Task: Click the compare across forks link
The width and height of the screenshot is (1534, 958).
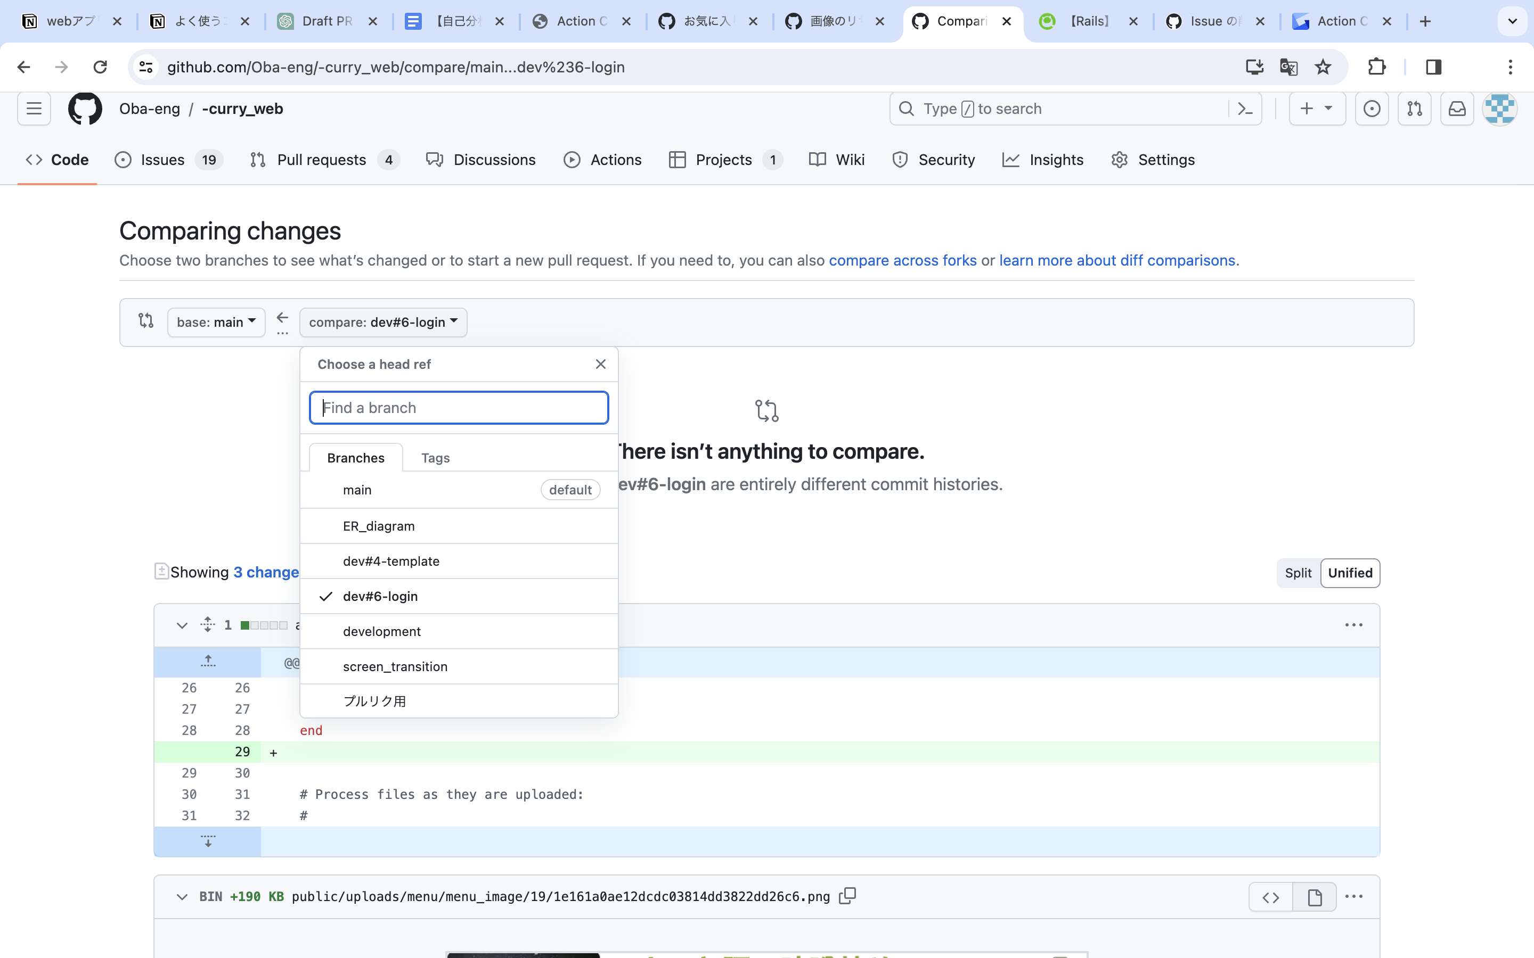Action: coord(902,260)
